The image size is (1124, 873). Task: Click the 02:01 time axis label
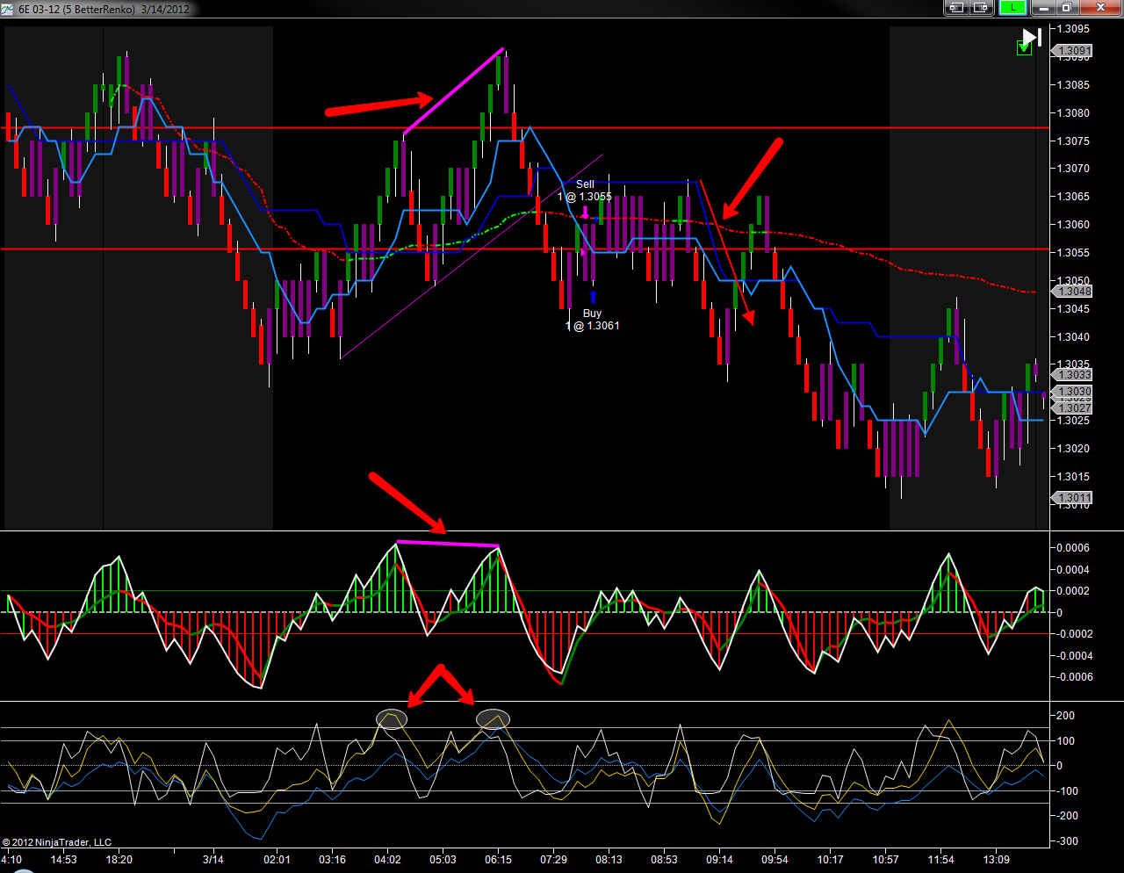[x=277, y=860]
